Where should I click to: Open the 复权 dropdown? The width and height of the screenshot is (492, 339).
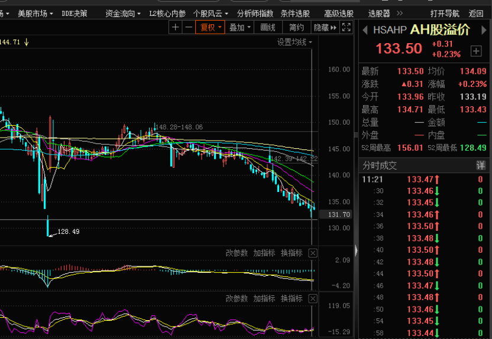(x=211, y=27)
